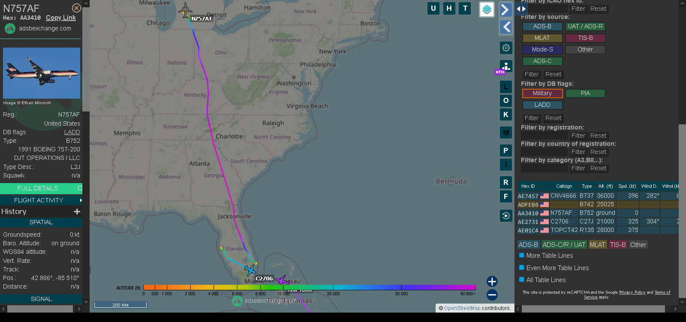Enable All Table Lines checkbox
686x322 pixels.
(x=522, y=280)
